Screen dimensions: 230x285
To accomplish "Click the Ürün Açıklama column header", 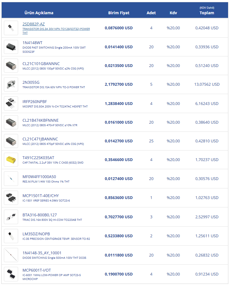I will click(x=39, y=13).
